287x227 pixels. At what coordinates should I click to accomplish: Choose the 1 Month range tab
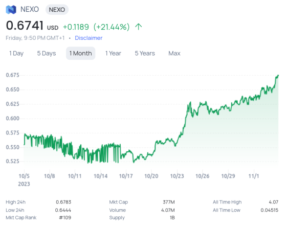tap(80, 53)
